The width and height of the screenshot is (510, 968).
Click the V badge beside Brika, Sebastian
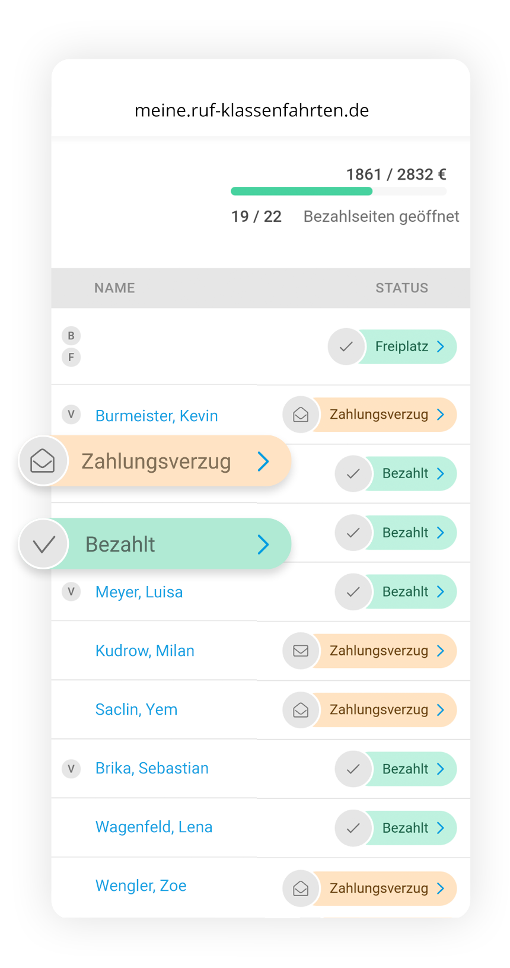point(71,769)
